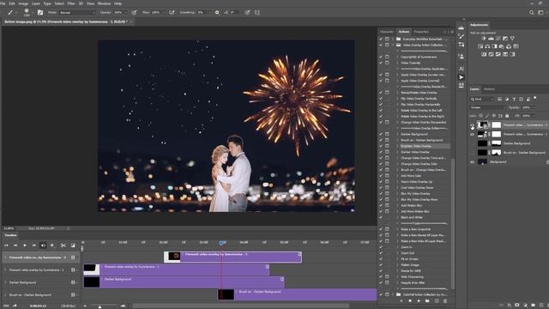Open timeline settings gear icon
The width and height of the screenshot is (549, 309).
tap(52, 245)
